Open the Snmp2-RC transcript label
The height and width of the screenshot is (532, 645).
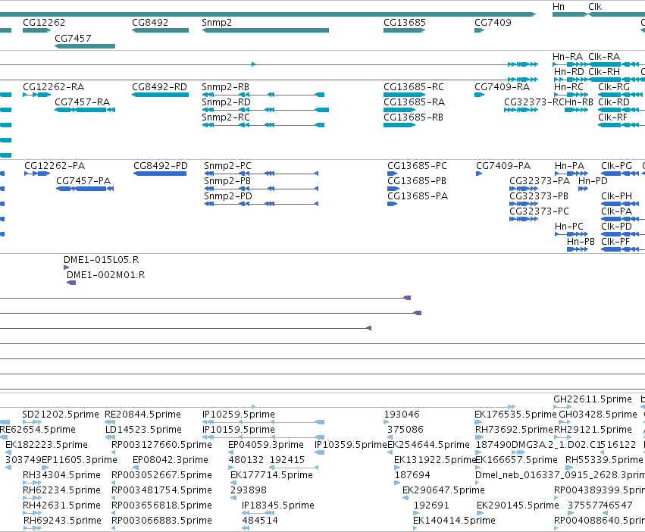point(226,117)
